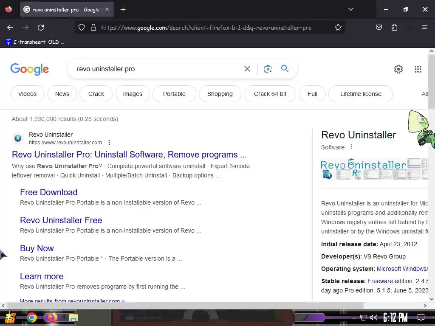Image resolution: width=435 pixels, height=326 pixels.
Task: Select the Lifetime license chip
Action: pyautogui.click(x=361, y=94)
